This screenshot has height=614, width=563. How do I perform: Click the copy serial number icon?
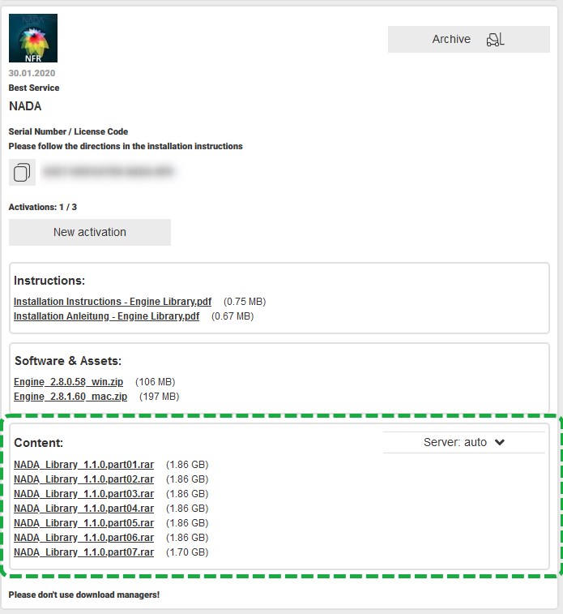(x=22, y=172)
